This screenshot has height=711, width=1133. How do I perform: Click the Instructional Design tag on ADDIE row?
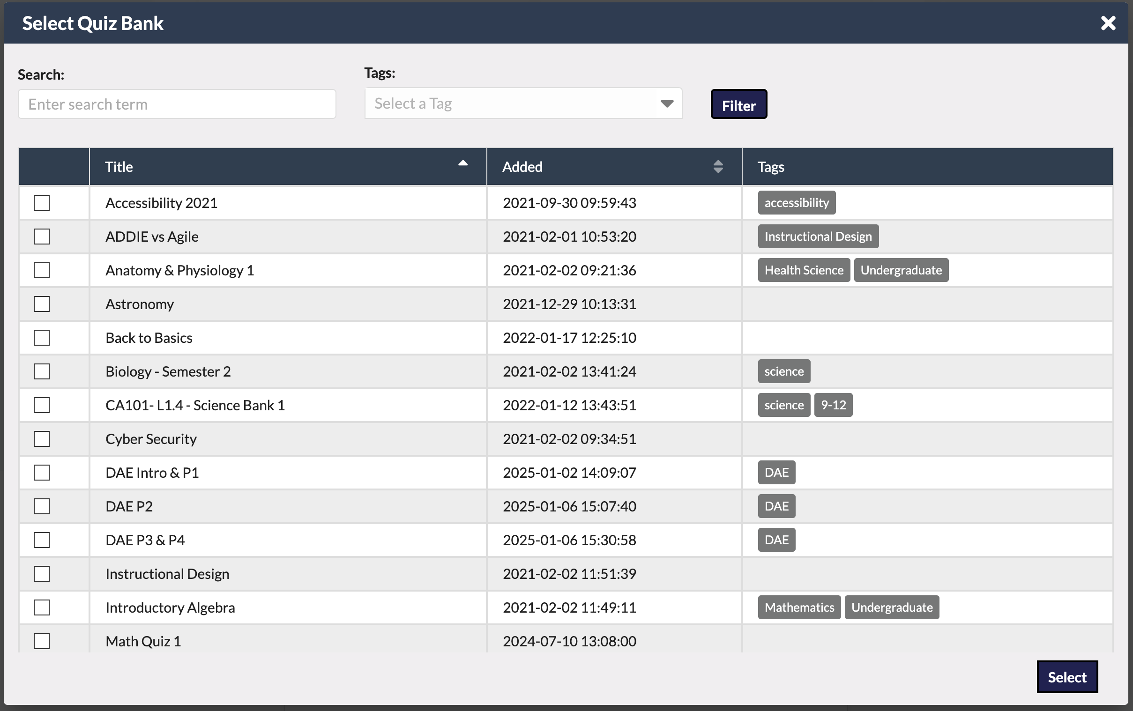click(817, 236)
